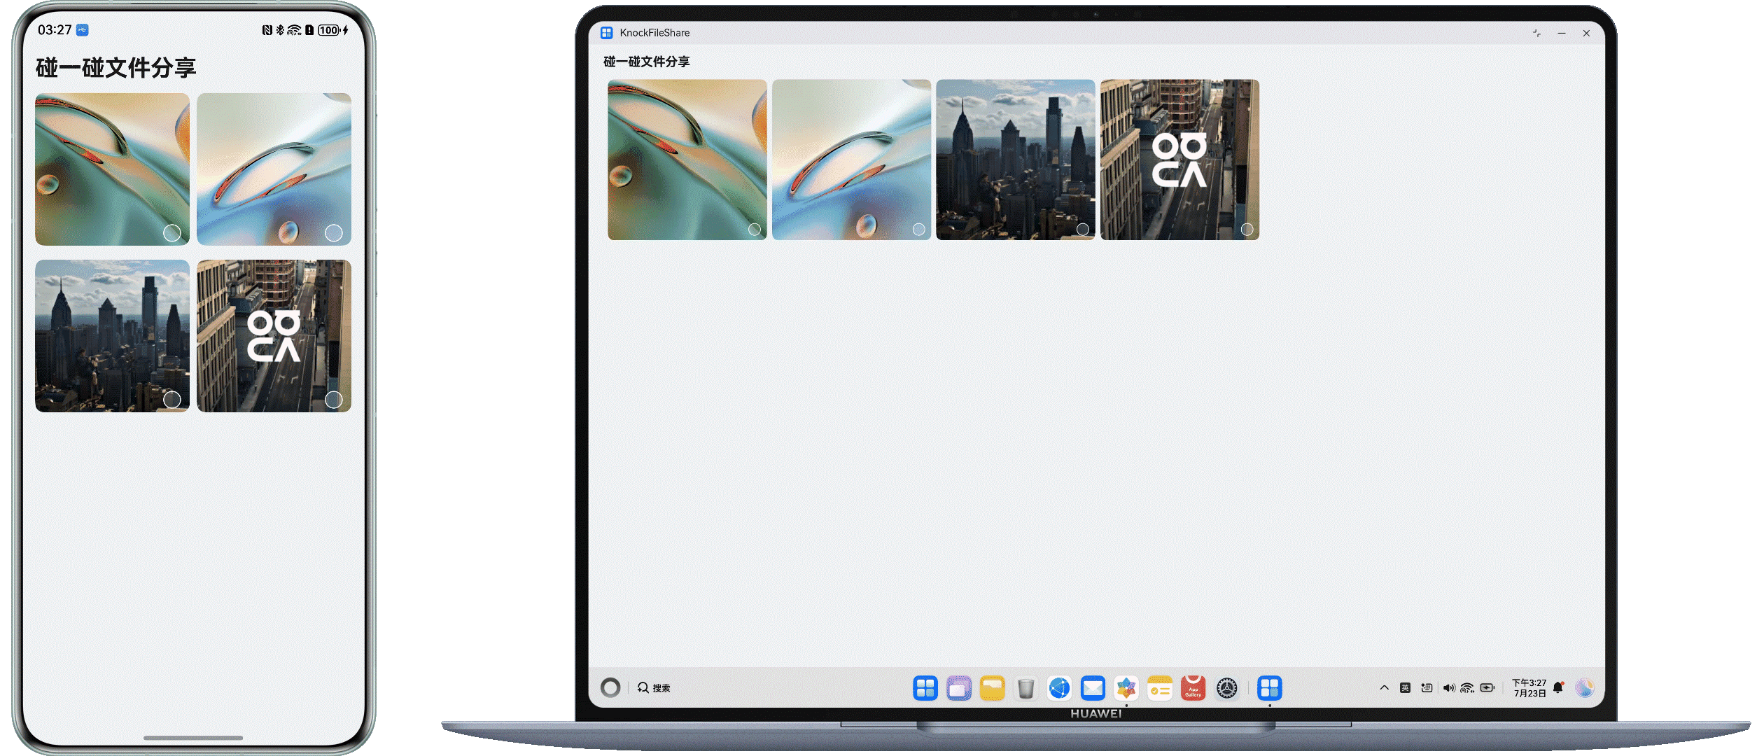Open the street view thumbnail in the laptop window
The image size is (1764, 756).
(x=1179, y=159)
